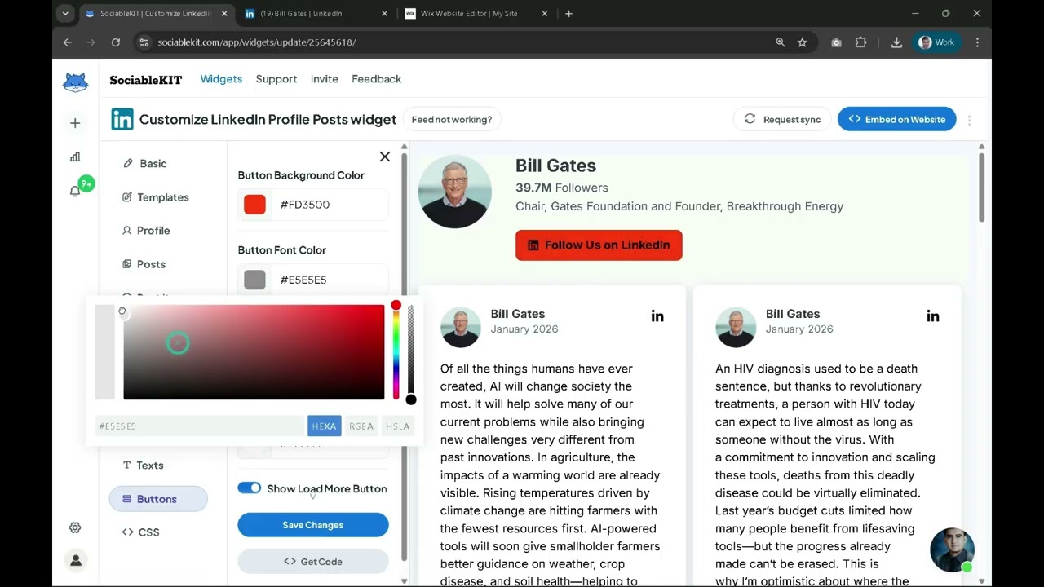The image size is (1044, 587).
Task: Click the gray Button Font Color swatch
Action: [255, 280]
